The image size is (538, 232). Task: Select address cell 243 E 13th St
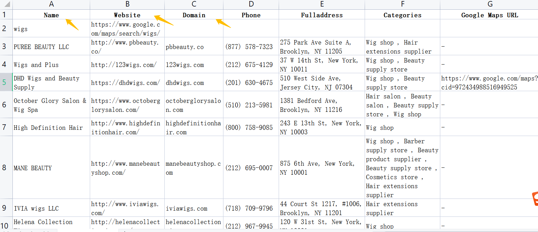pos(322,127)
